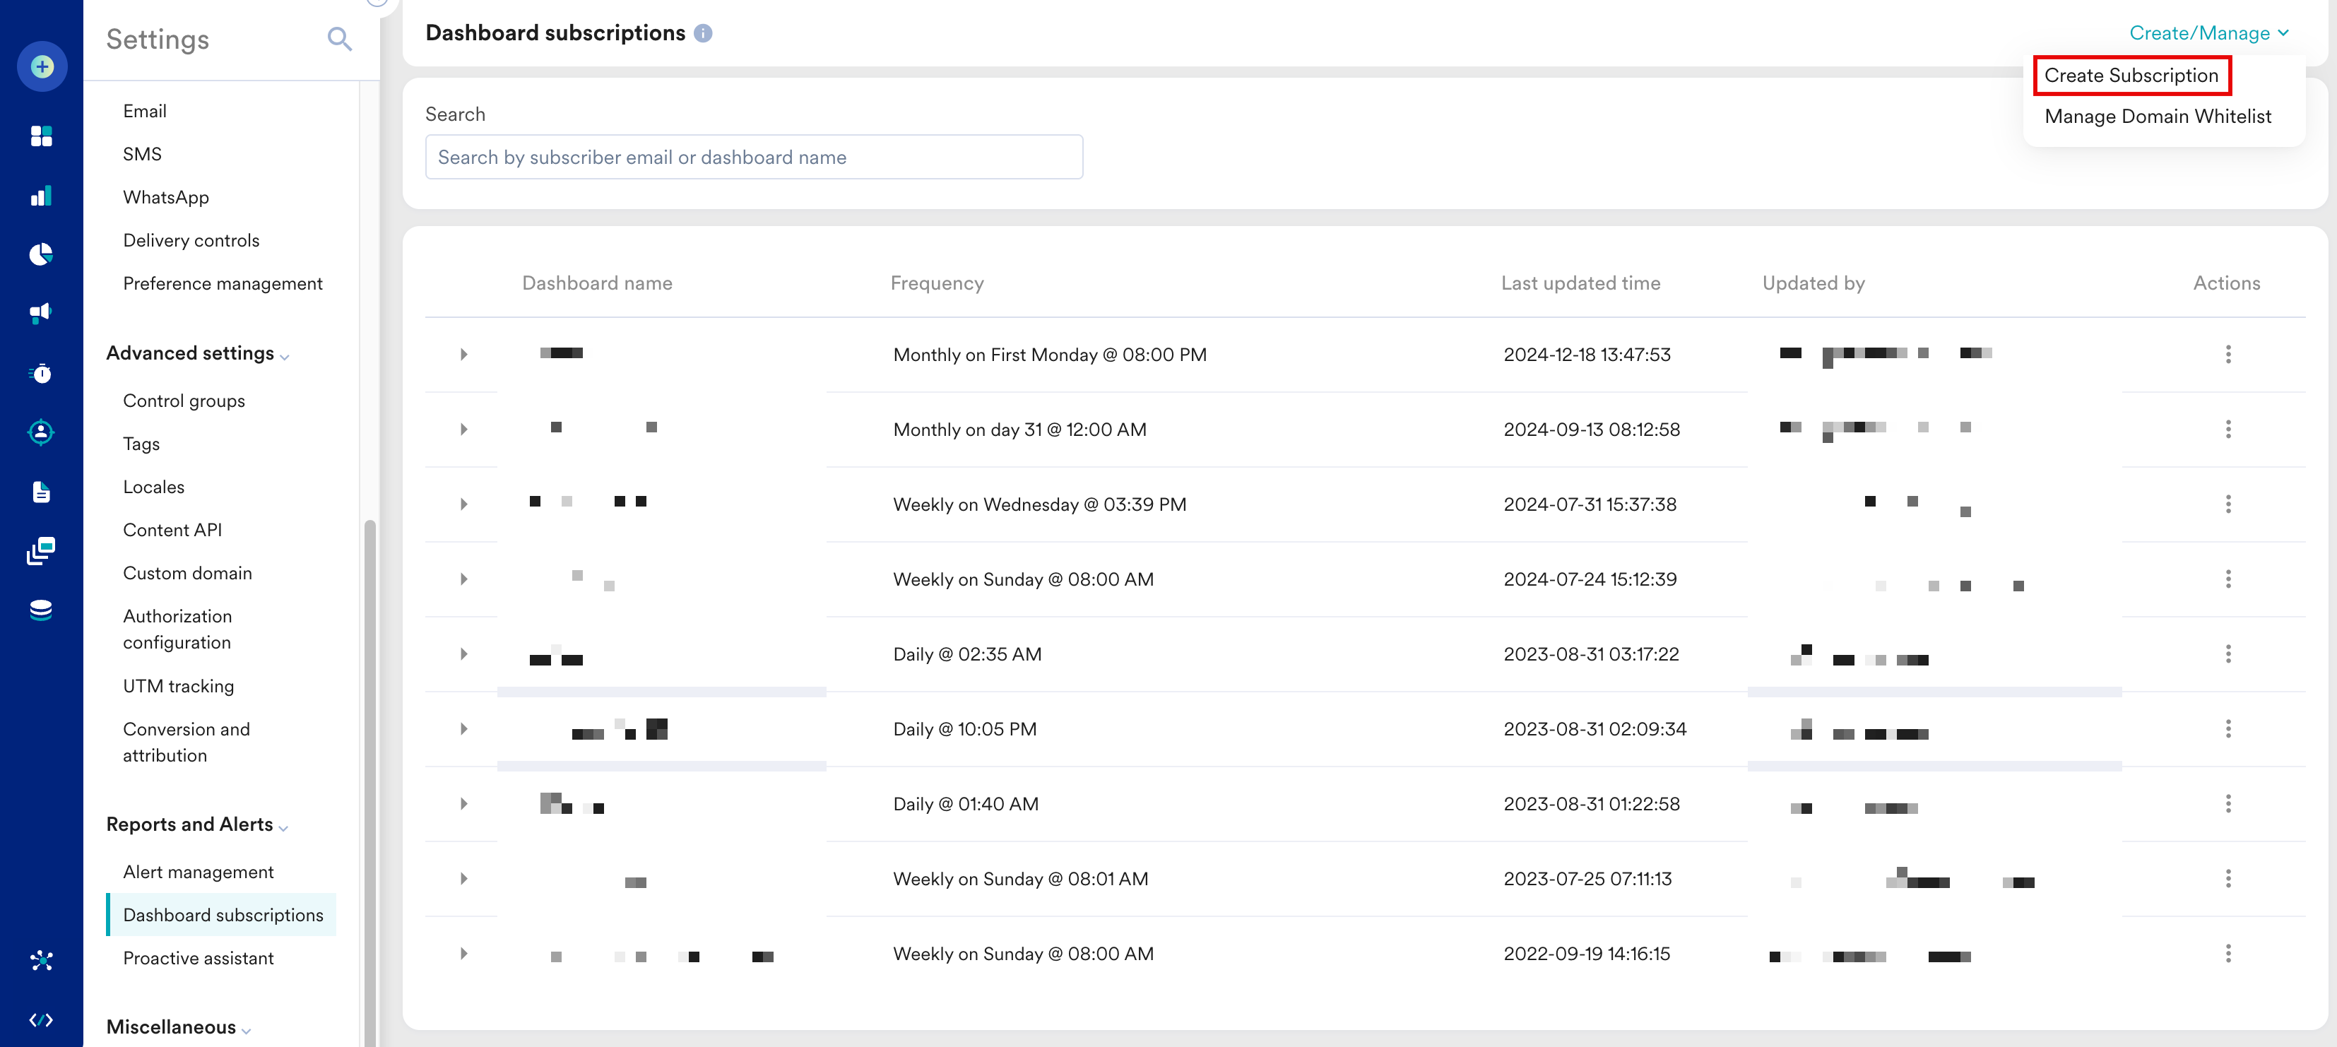The height and width of the screenshot is (1047, 2337).
Task: Click the blue plus create icon
Action: [42, 66]
